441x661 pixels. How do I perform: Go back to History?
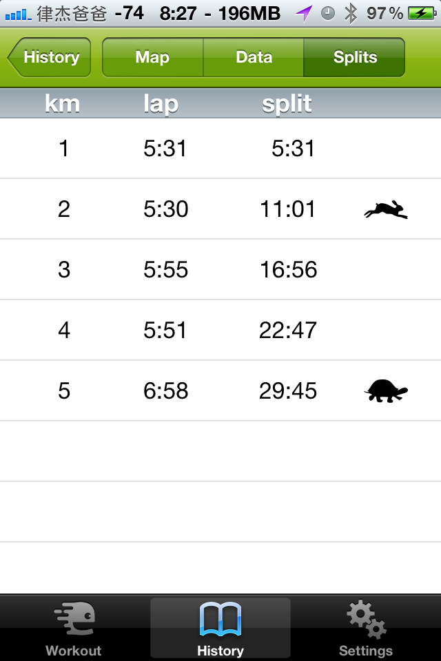(50, 57)
